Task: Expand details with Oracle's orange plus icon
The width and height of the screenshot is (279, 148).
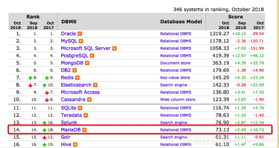Action: (x=80, y=34)
